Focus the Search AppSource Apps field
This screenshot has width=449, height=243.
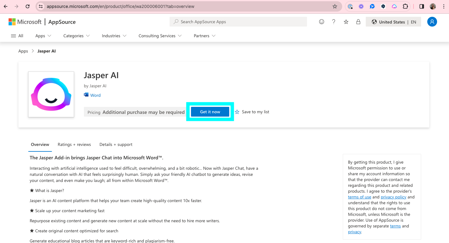(238, 22)
